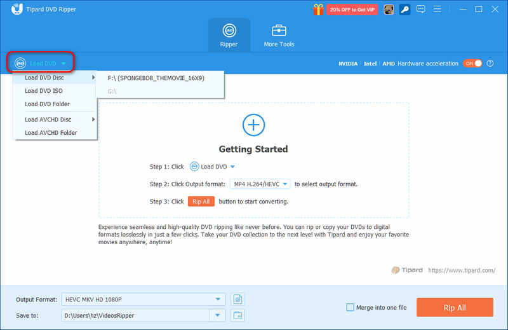Open custom profile settings icon beside Output Format
The width and height of the screenshot is (508, 330).
click(237, 299)
